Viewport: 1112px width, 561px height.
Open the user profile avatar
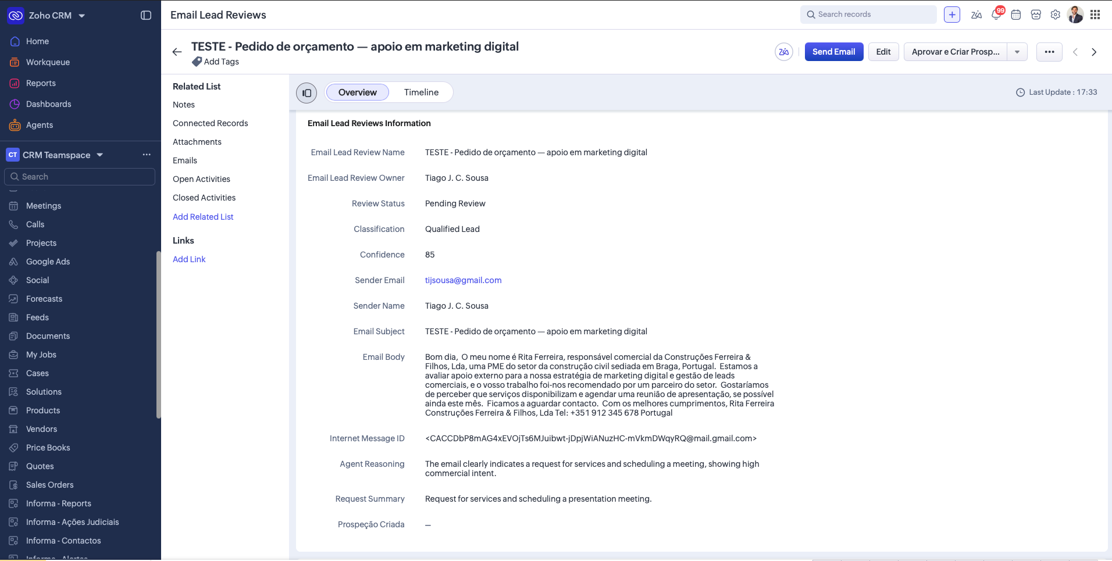pyautogui.click(x=1075, y=15)
